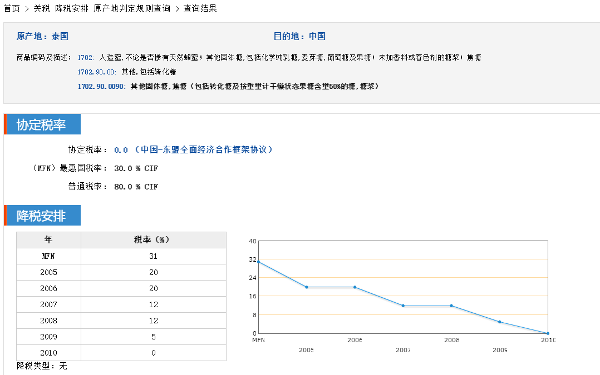Click the 税率（%） column header
Screen dimensions: 600x375
[153, 240]
